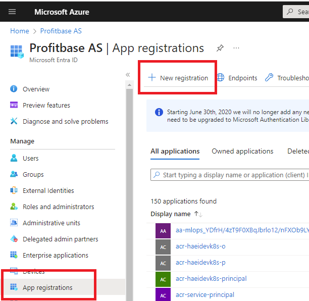Go to Home breadcrumb
The width and height of the screenshot is (309, 301).
click(x=20, y=31)
